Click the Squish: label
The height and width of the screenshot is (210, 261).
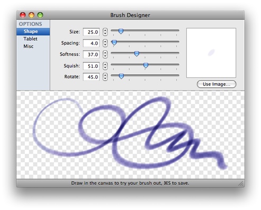point(72,66)
